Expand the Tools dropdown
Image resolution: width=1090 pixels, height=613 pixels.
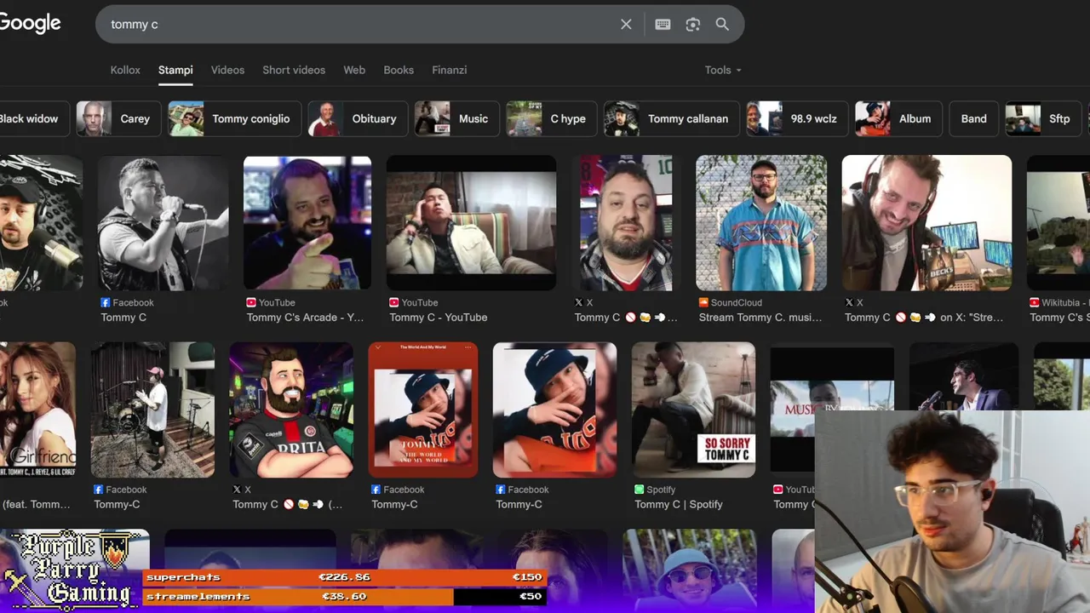pos(723,70)
